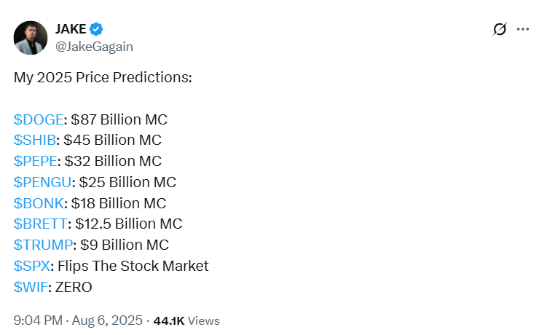The image size is (539, 335).
Task: Click the $PENGU cashtag
Action: (x=42, y=182)
